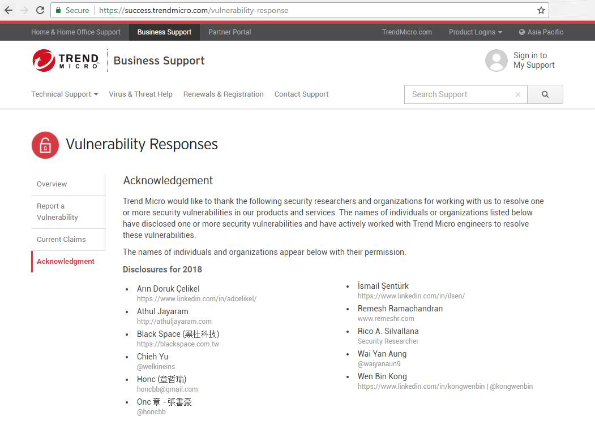The height and width of the screenshot is (425, 595).
Task: Open the athuljayaram.com link
Action: click(174, 322)
